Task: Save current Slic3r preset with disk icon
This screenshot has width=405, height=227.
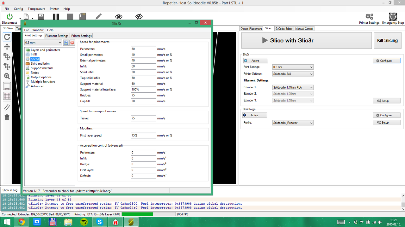Action: (66, 43)
